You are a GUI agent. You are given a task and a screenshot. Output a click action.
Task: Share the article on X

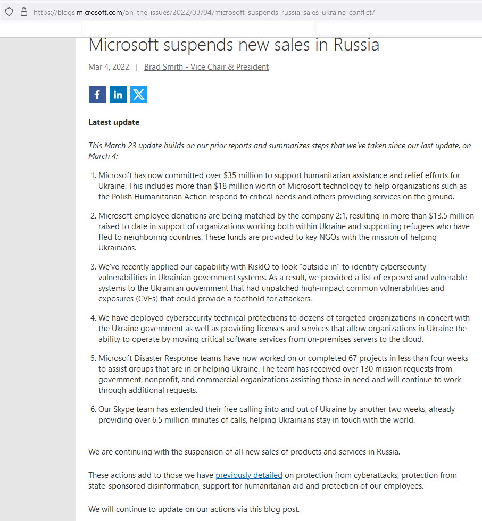[x=139, y=95]
